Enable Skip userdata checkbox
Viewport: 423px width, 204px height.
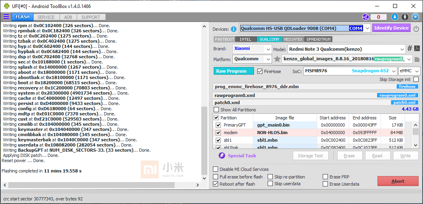pos(270,184)
